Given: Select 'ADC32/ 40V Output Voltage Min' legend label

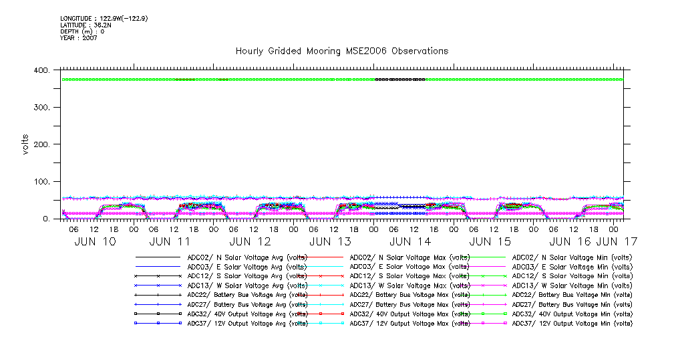Looking at the screenshot, I should tap(571, 313).
